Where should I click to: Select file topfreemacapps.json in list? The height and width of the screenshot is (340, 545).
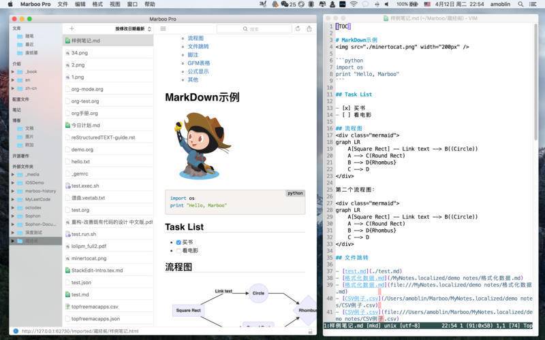pyautogui.click(x=108, y=318)
